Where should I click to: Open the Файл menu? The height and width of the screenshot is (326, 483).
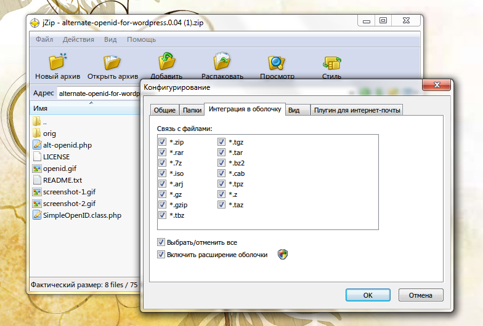click(44, 39)
